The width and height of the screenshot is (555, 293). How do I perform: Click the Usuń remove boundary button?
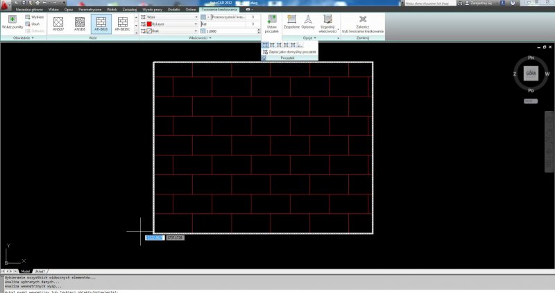point(36,23)
